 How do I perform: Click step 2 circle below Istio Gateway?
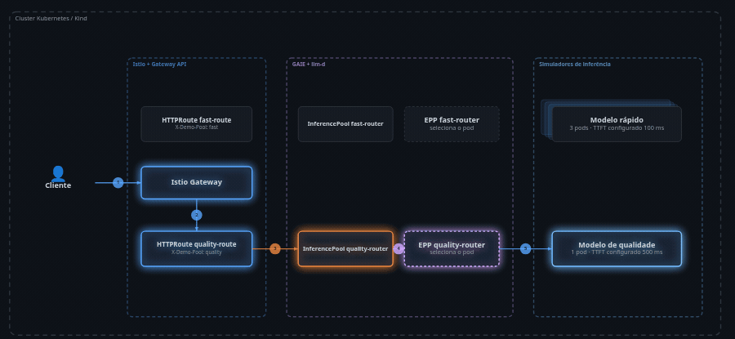pyautogui.click(x=196, y=215)
